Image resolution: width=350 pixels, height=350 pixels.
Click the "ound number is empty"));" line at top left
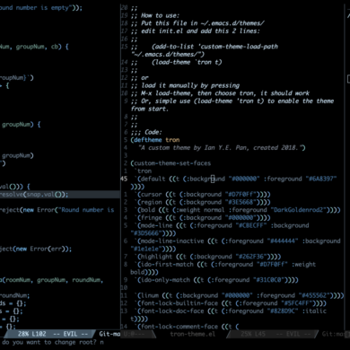pyautogui.click(x=41, y=8)
